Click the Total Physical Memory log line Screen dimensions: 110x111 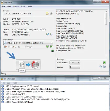click(35, 92)
